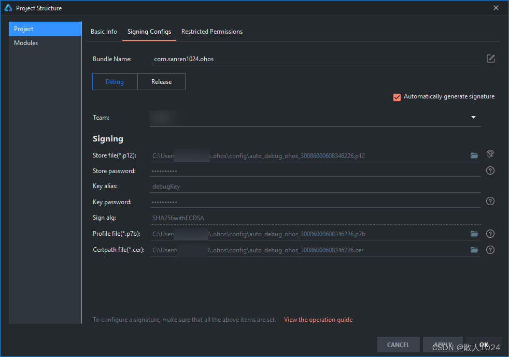Switch to Release signing mode

161,81
